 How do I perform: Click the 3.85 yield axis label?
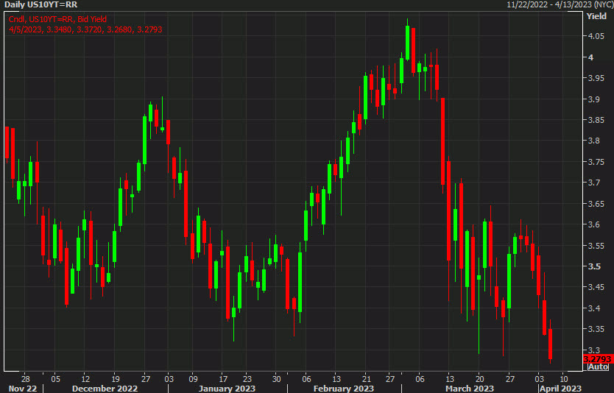point(596,120)
